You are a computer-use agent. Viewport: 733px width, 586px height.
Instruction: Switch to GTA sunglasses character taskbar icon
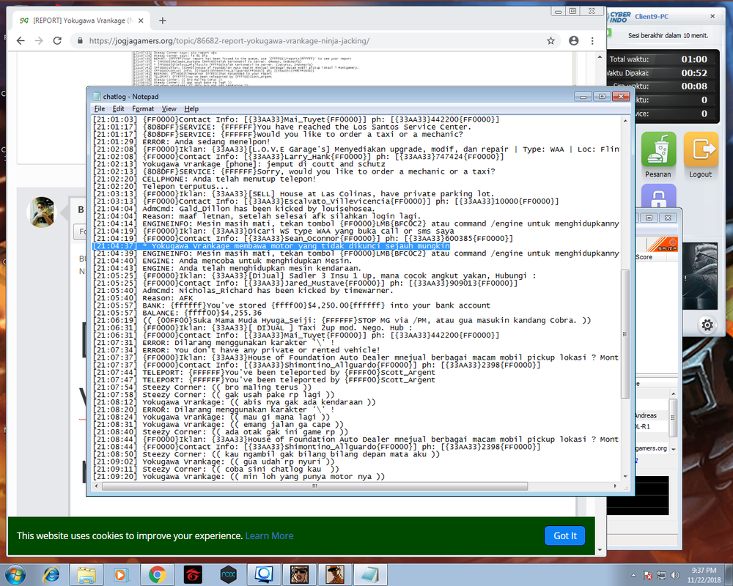(x=300, y=575)
